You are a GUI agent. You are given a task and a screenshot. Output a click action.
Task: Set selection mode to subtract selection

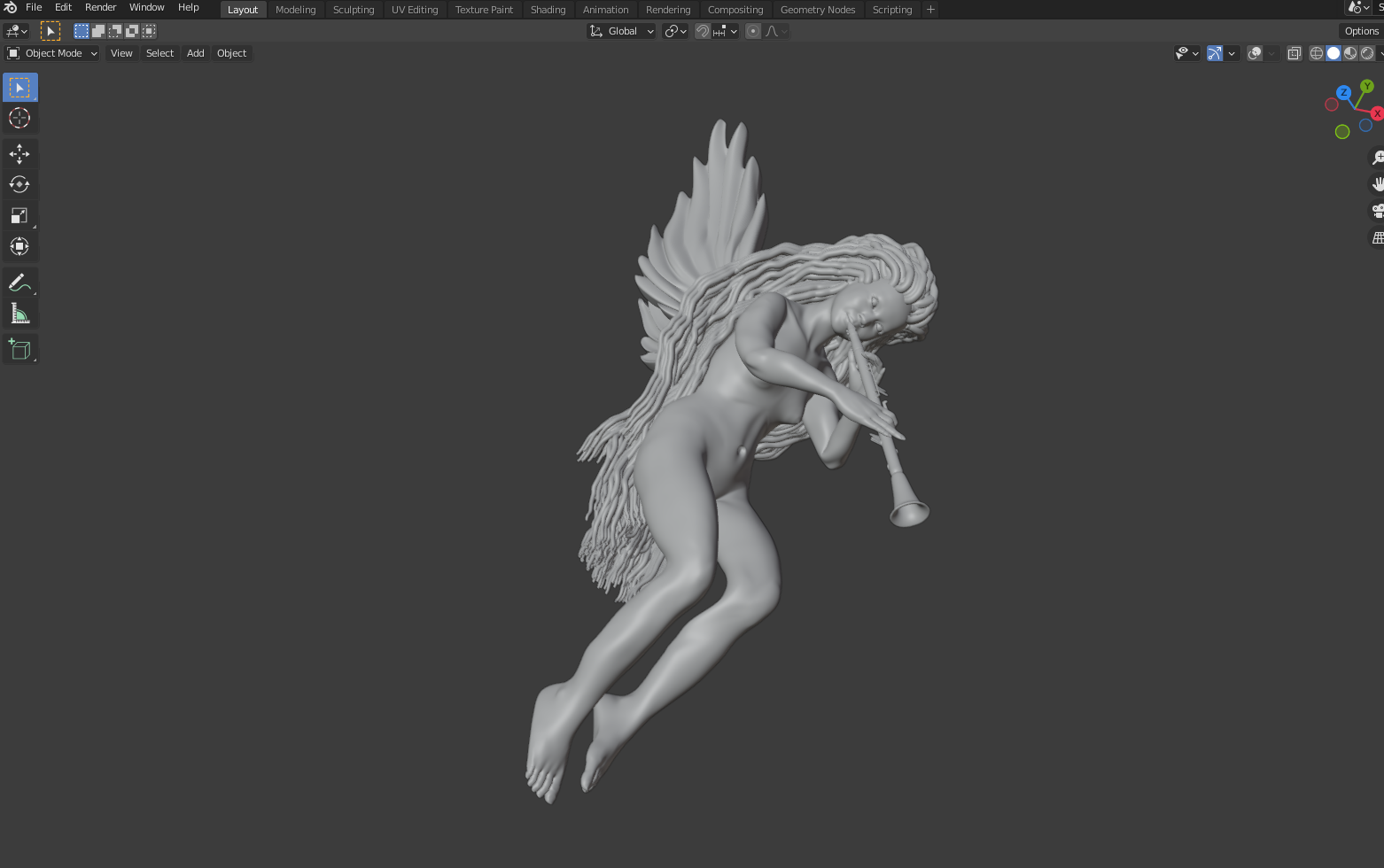pos(115,31)
